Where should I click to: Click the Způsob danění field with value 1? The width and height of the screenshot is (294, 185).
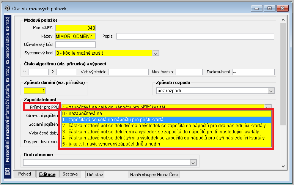tap(35, 91)
